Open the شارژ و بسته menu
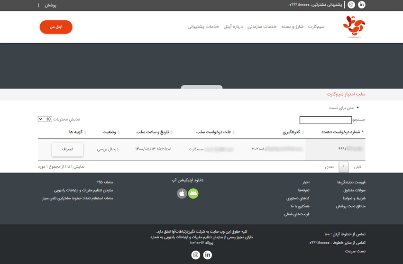Image resolution: width=403 pixels, height=264 pixels. point(292,27)
